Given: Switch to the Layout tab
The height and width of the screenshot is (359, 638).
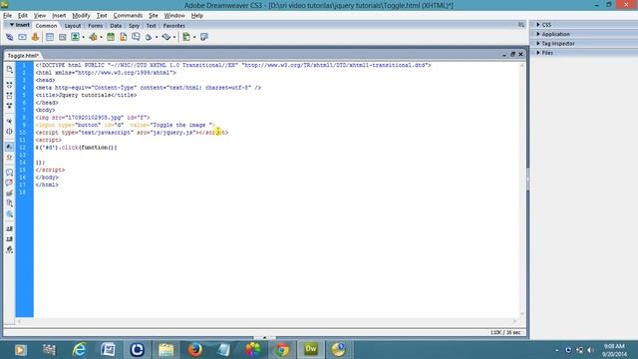Looking at the screenshot, I should (x=73, y=26).
